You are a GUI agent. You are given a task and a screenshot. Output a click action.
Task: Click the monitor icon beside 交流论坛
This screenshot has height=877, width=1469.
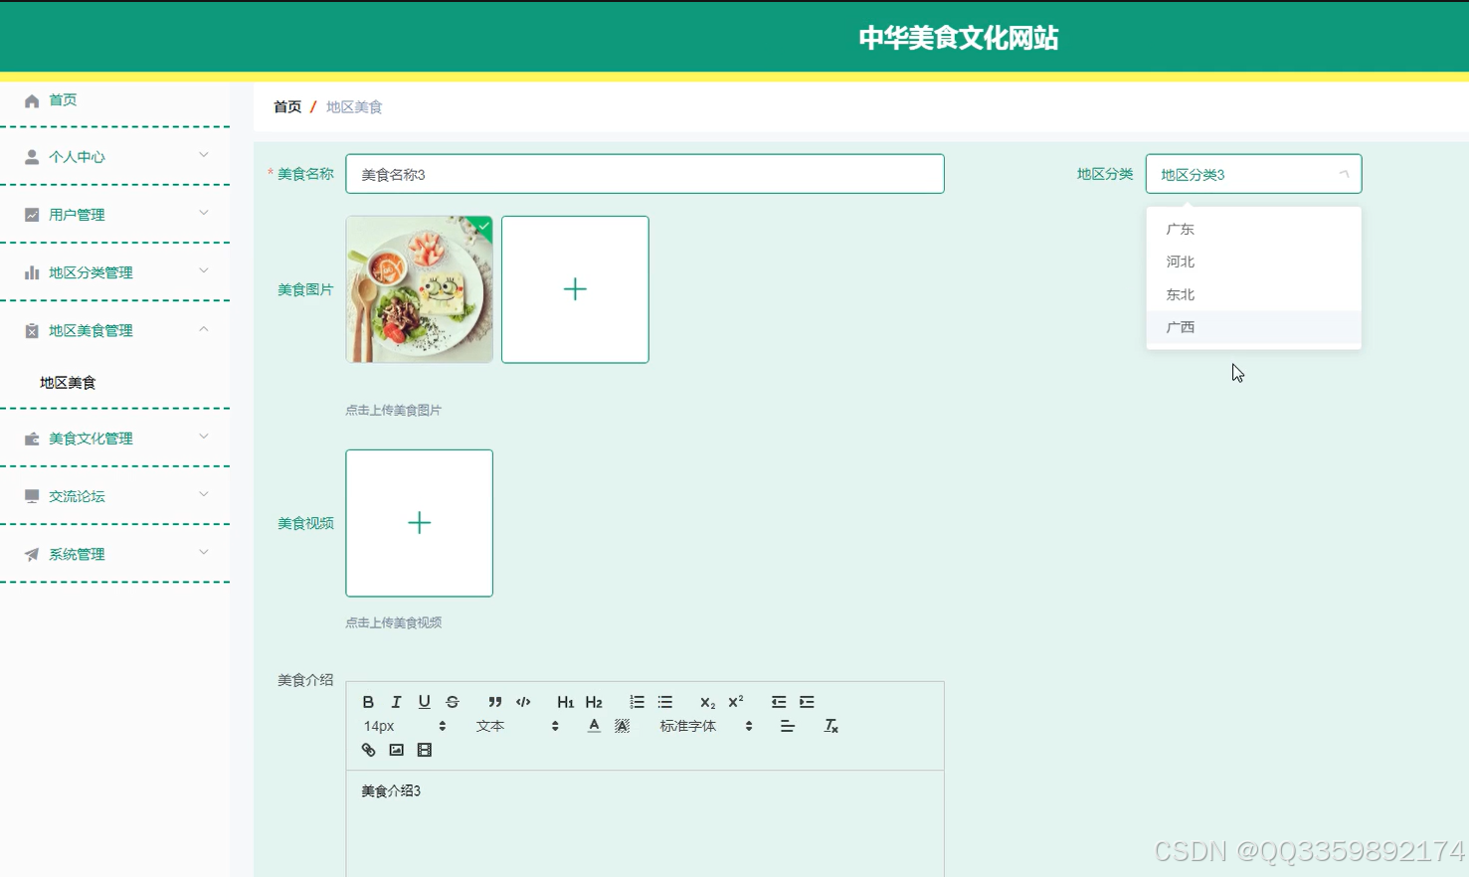[x=32, y=496]
